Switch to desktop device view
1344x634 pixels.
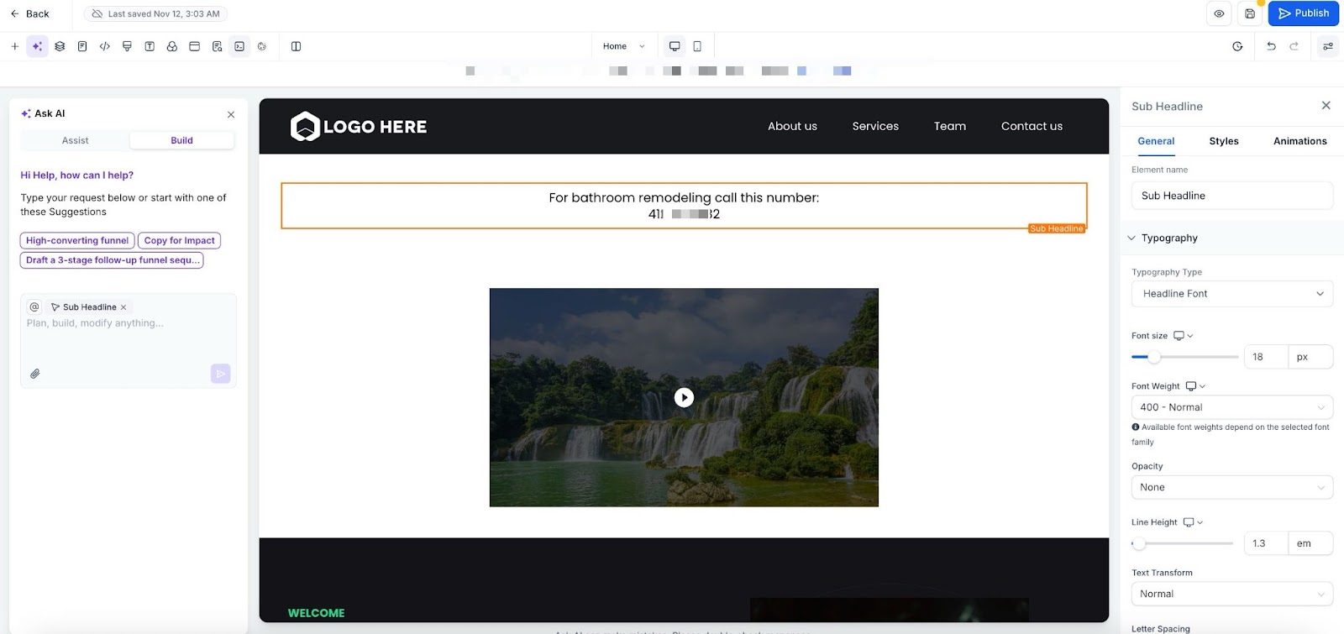pyautogui.click(x=674, y=46)
